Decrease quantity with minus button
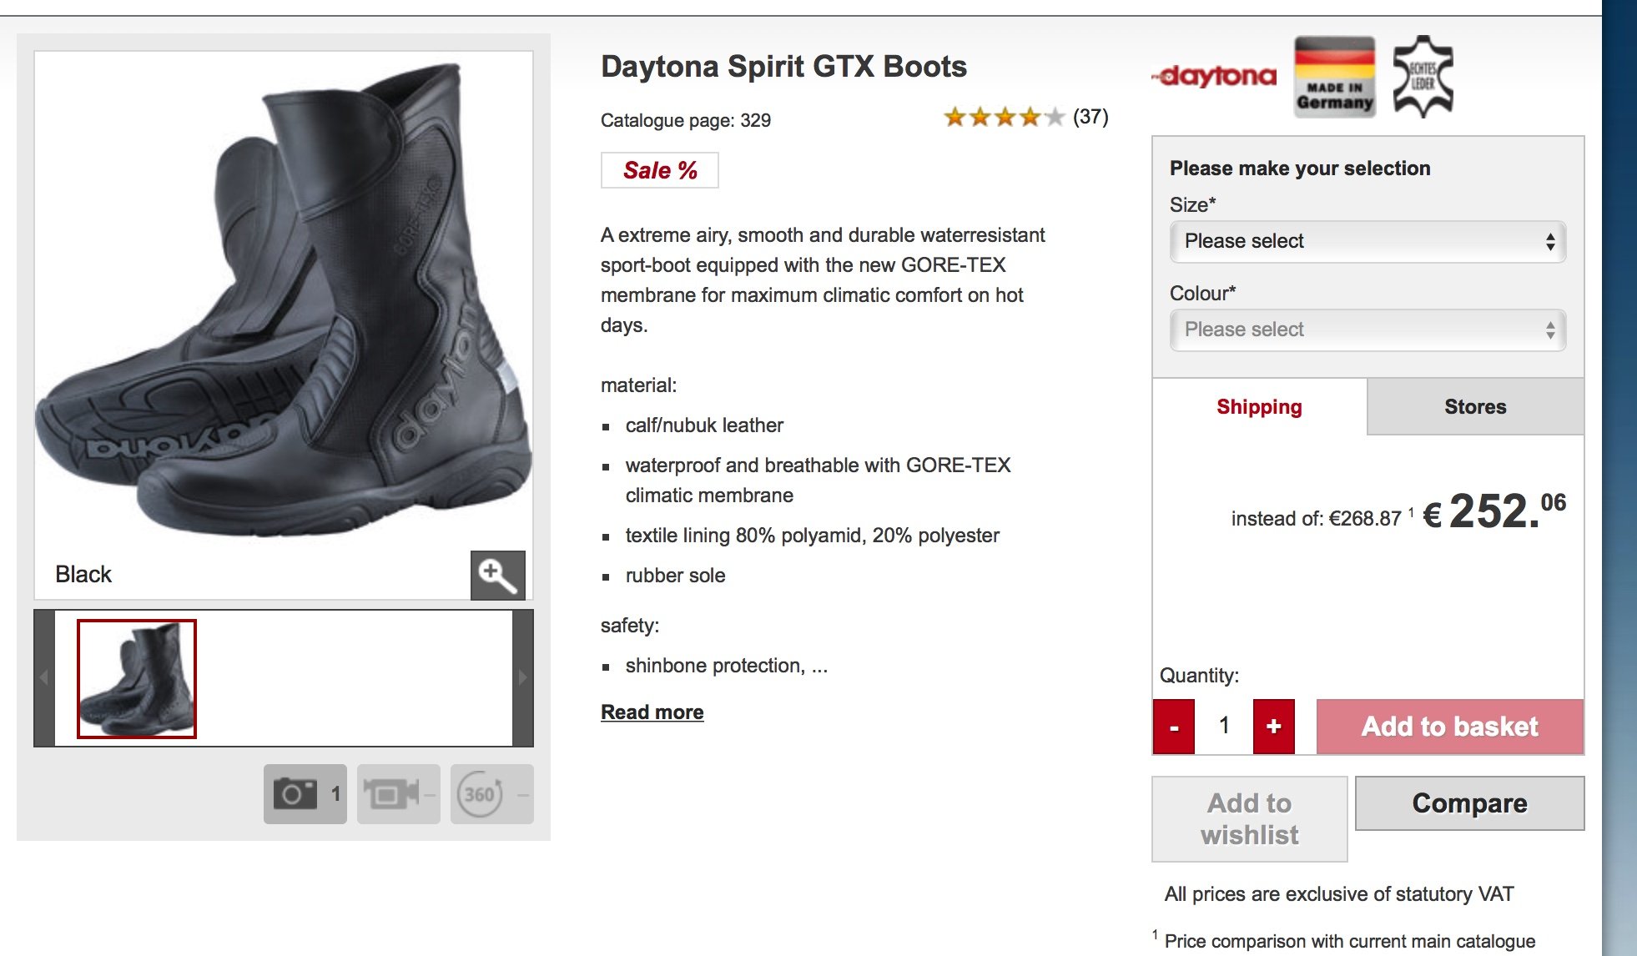1637x956 pixels. [x=1173, y=727]
